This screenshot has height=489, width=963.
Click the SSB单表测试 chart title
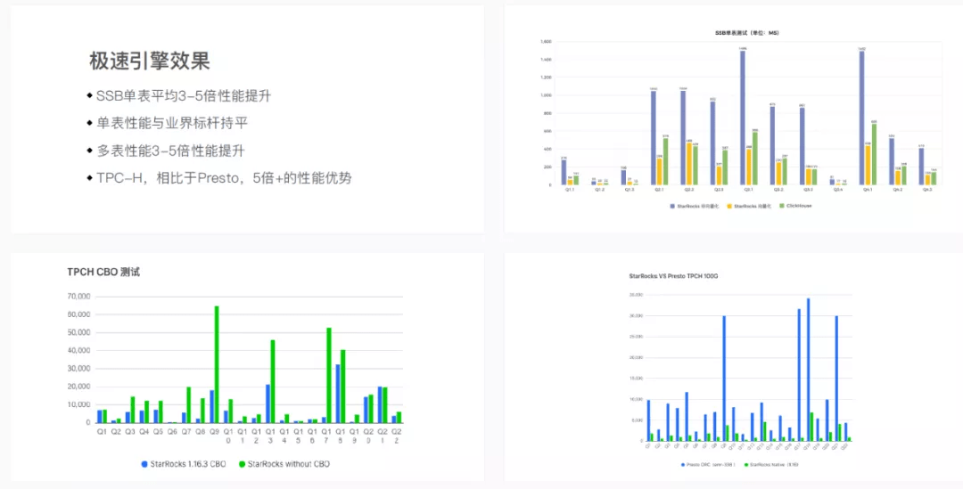(x=748, y=33)
